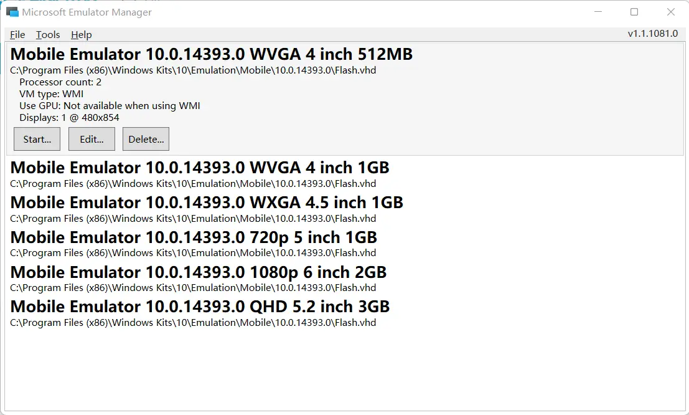Expand the 720p 5 inch 1GB emulator

tap(194, 237)
